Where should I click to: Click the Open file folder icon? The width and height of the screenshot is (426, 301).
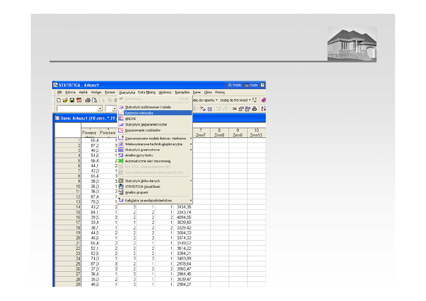65,100
